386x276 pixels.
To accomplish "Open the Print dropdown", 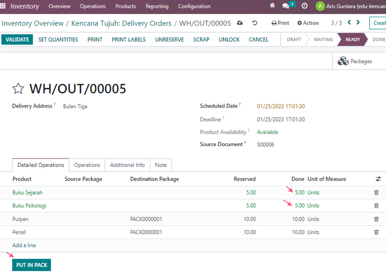I will point(280,23).
